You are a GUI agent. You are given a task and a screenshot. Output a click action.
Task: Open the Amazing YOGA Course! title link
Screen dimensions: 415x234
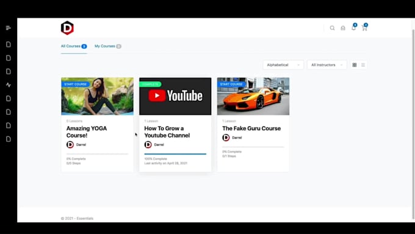87,132
